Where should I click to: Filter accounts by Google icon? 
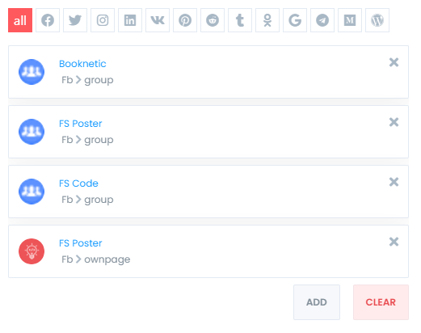[x=295, y=20]
